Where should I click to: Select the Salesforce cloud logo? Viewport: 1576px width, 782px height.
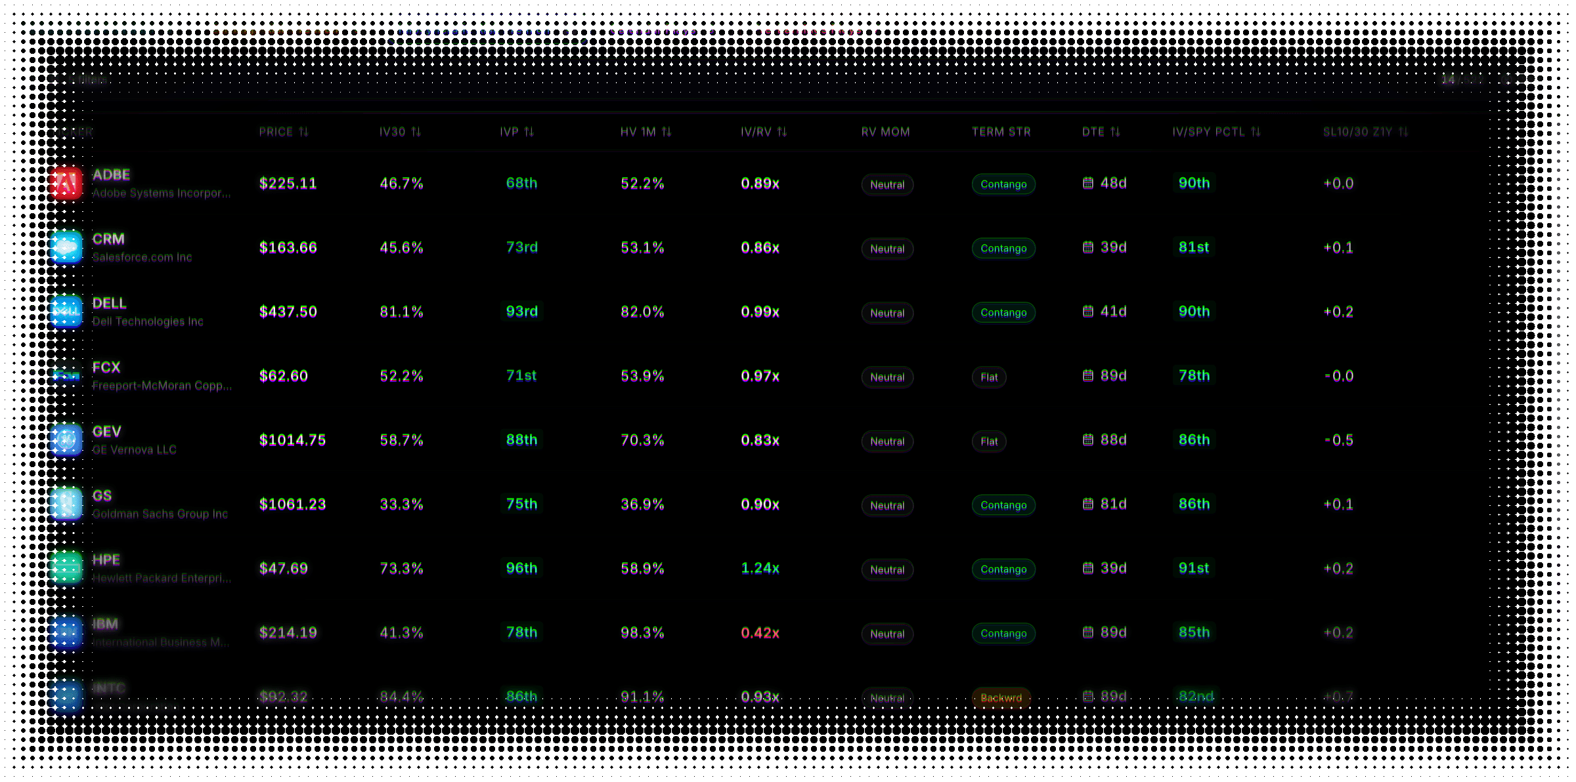click(66, 247)
